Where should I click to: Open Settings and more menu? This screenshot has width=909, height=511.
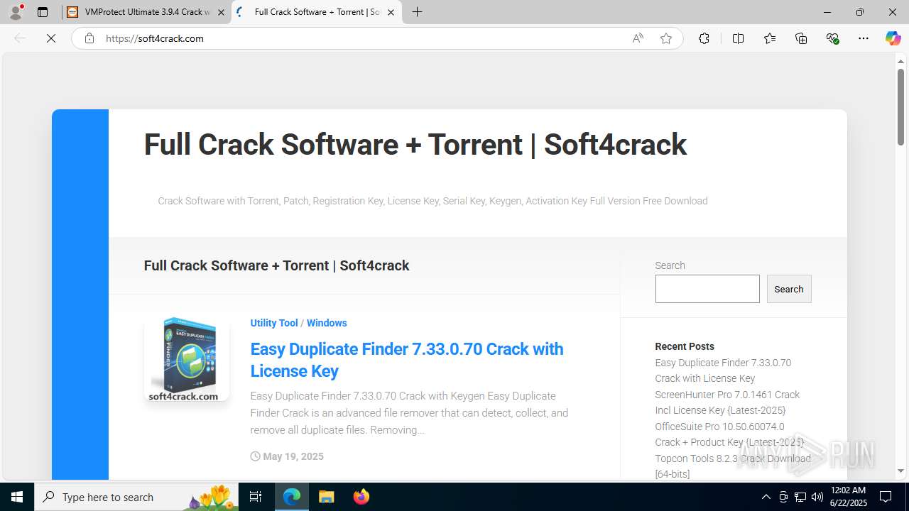click(864, 38)
